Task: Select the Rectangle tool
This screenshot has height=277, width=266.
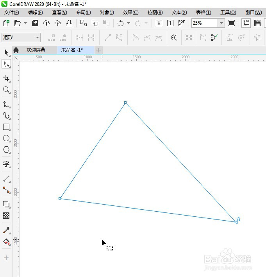Action: 6,127
